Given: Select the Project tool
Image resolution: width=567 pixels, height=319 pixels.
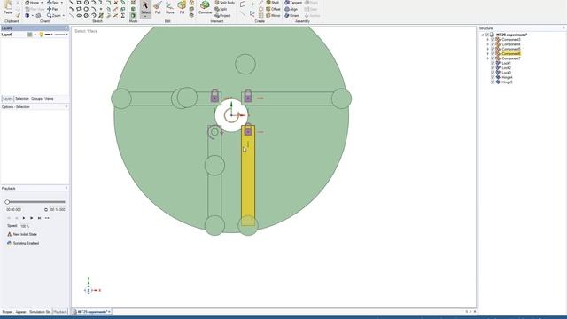Looking at the screenshot, I should click(x=222, y=16).
